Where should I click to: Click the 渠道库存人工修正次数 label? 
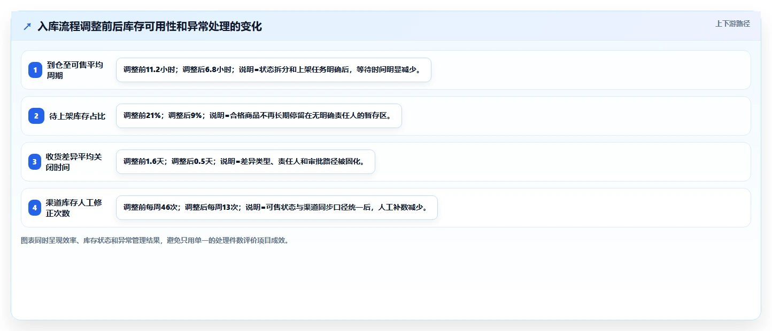[x=74, y=208]
